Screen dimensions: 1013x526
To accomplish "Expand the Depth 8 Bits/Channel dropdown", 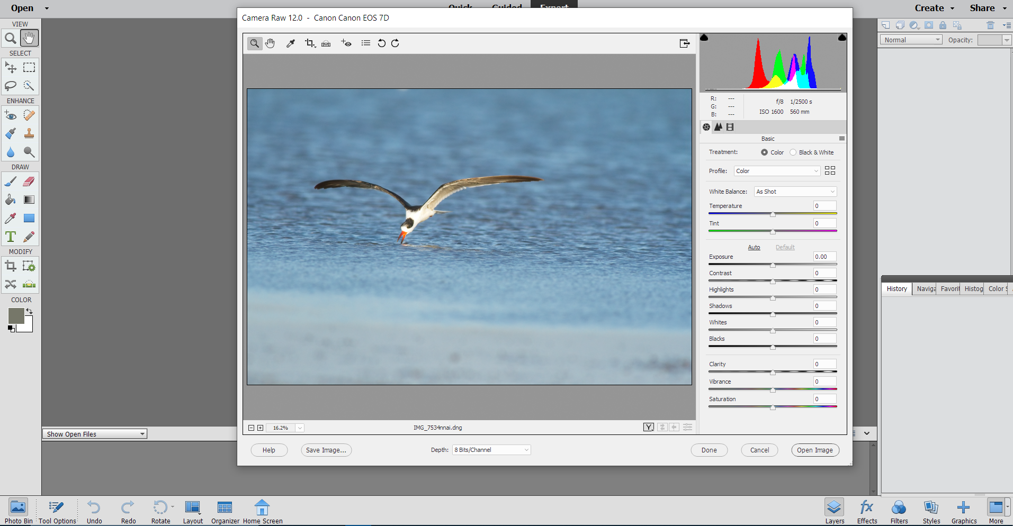I will pyautogui.click(x=491, y=450).
